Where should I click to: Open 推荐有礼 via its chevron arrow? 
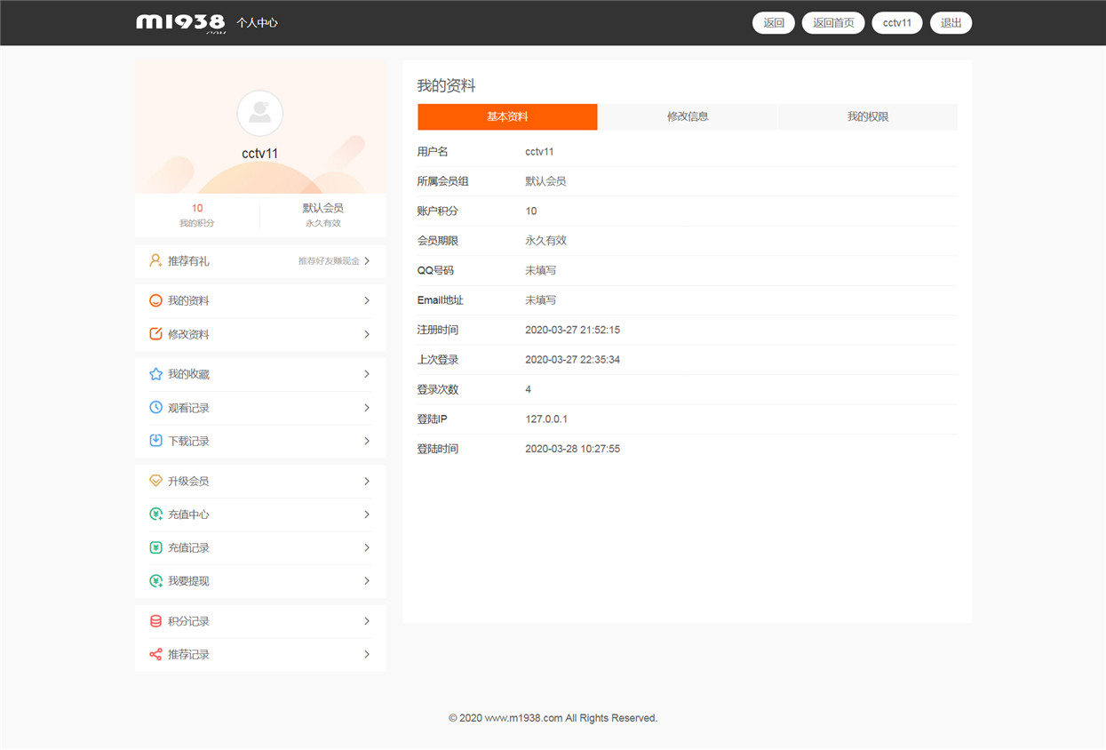(x=367, y=261)
